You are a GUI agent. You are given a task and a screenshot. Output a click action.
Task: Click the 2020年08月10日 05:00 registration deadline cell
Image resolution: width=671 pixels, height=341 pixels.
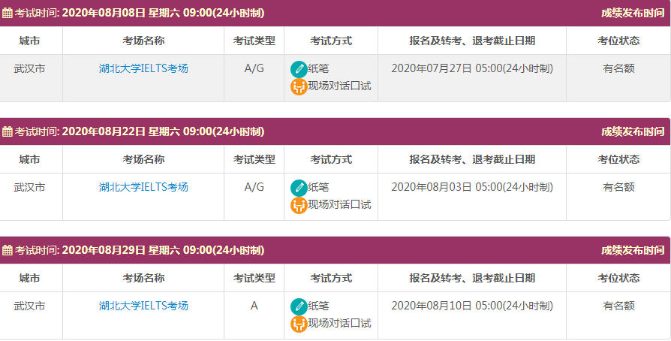click(472, 306)
